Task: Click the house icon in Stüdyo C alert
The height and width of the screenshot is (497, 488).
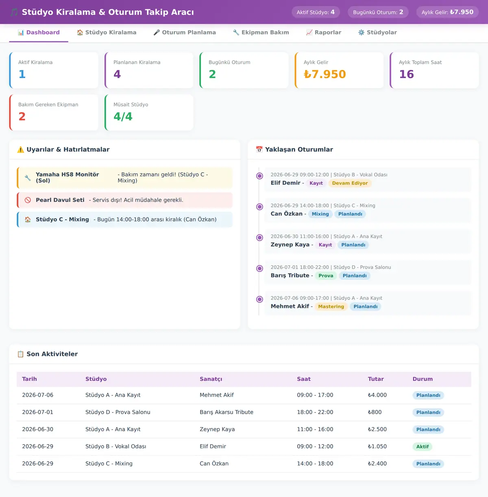Action: pyautogui.click(x=28, y=219)
